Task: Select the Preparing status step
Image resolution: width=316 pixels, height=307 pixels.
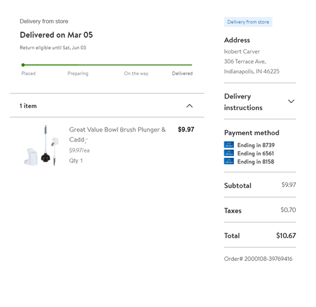Action: tap(78, 73)
